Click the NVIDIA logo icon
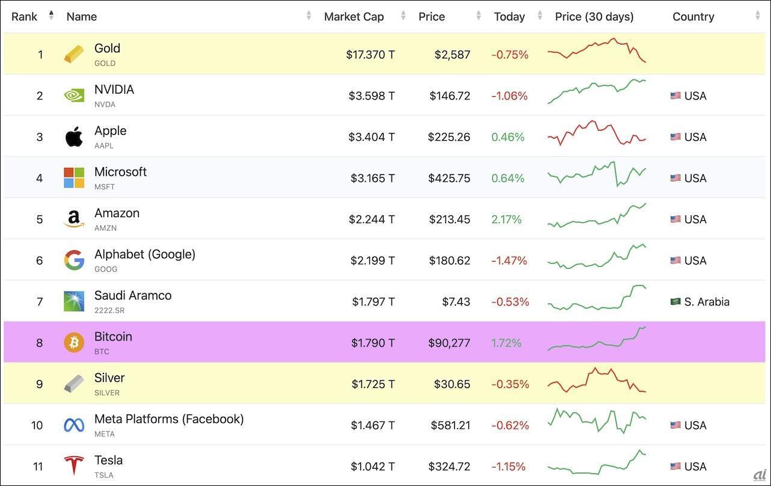This screenshot has width=771, height=486. pyautogui.click(x=75, y=96)
